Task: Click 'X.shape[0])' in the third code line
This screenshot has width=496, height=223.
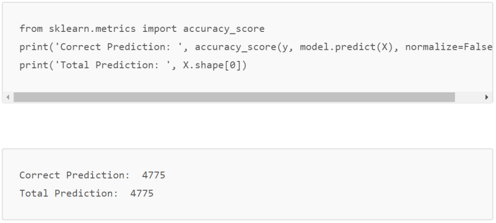Action: point(215,65)
